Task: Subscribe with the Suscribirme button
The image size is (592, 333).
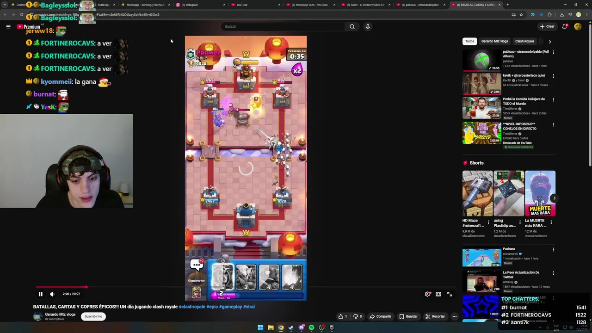Action: tap(93, 316)
